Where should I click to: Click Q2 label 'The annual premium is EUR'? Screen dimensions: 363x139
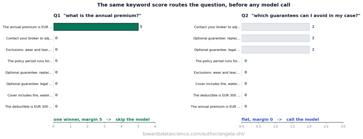216,107
